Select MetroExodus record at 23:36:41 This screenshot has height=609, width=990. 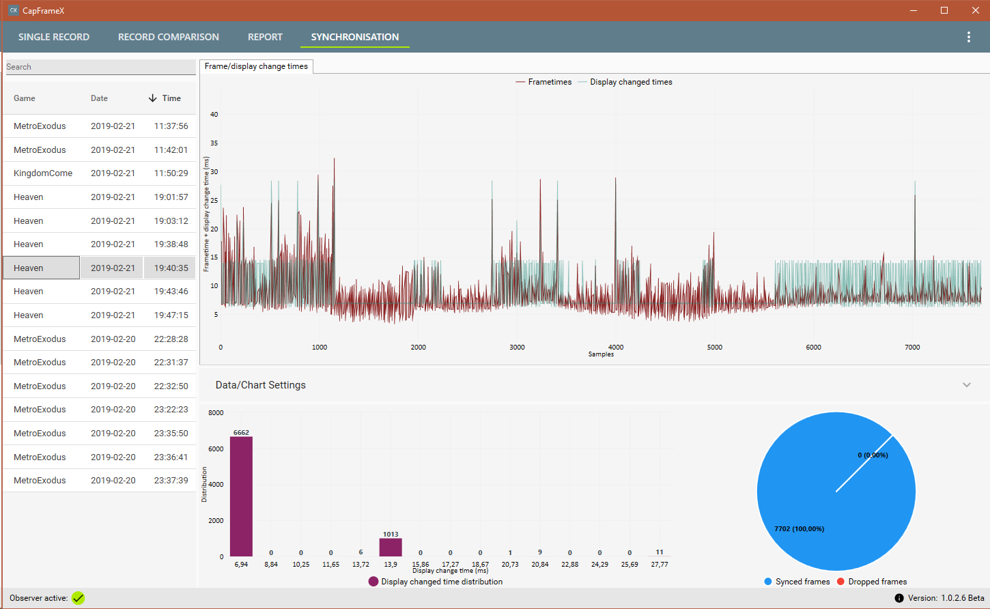[100, 457]
